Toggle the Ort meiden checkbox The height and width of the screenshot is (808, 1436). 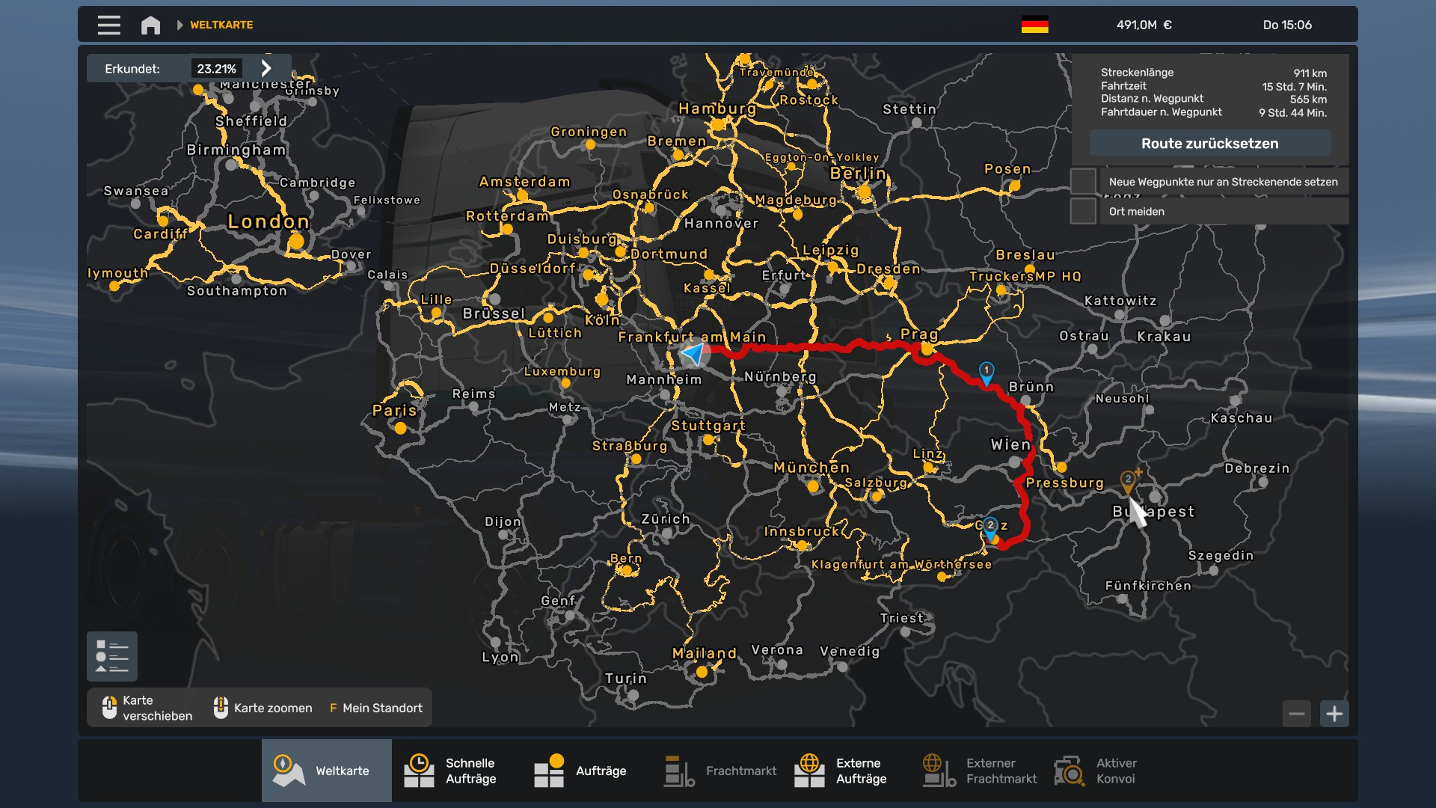click(x=1083, y=212)
